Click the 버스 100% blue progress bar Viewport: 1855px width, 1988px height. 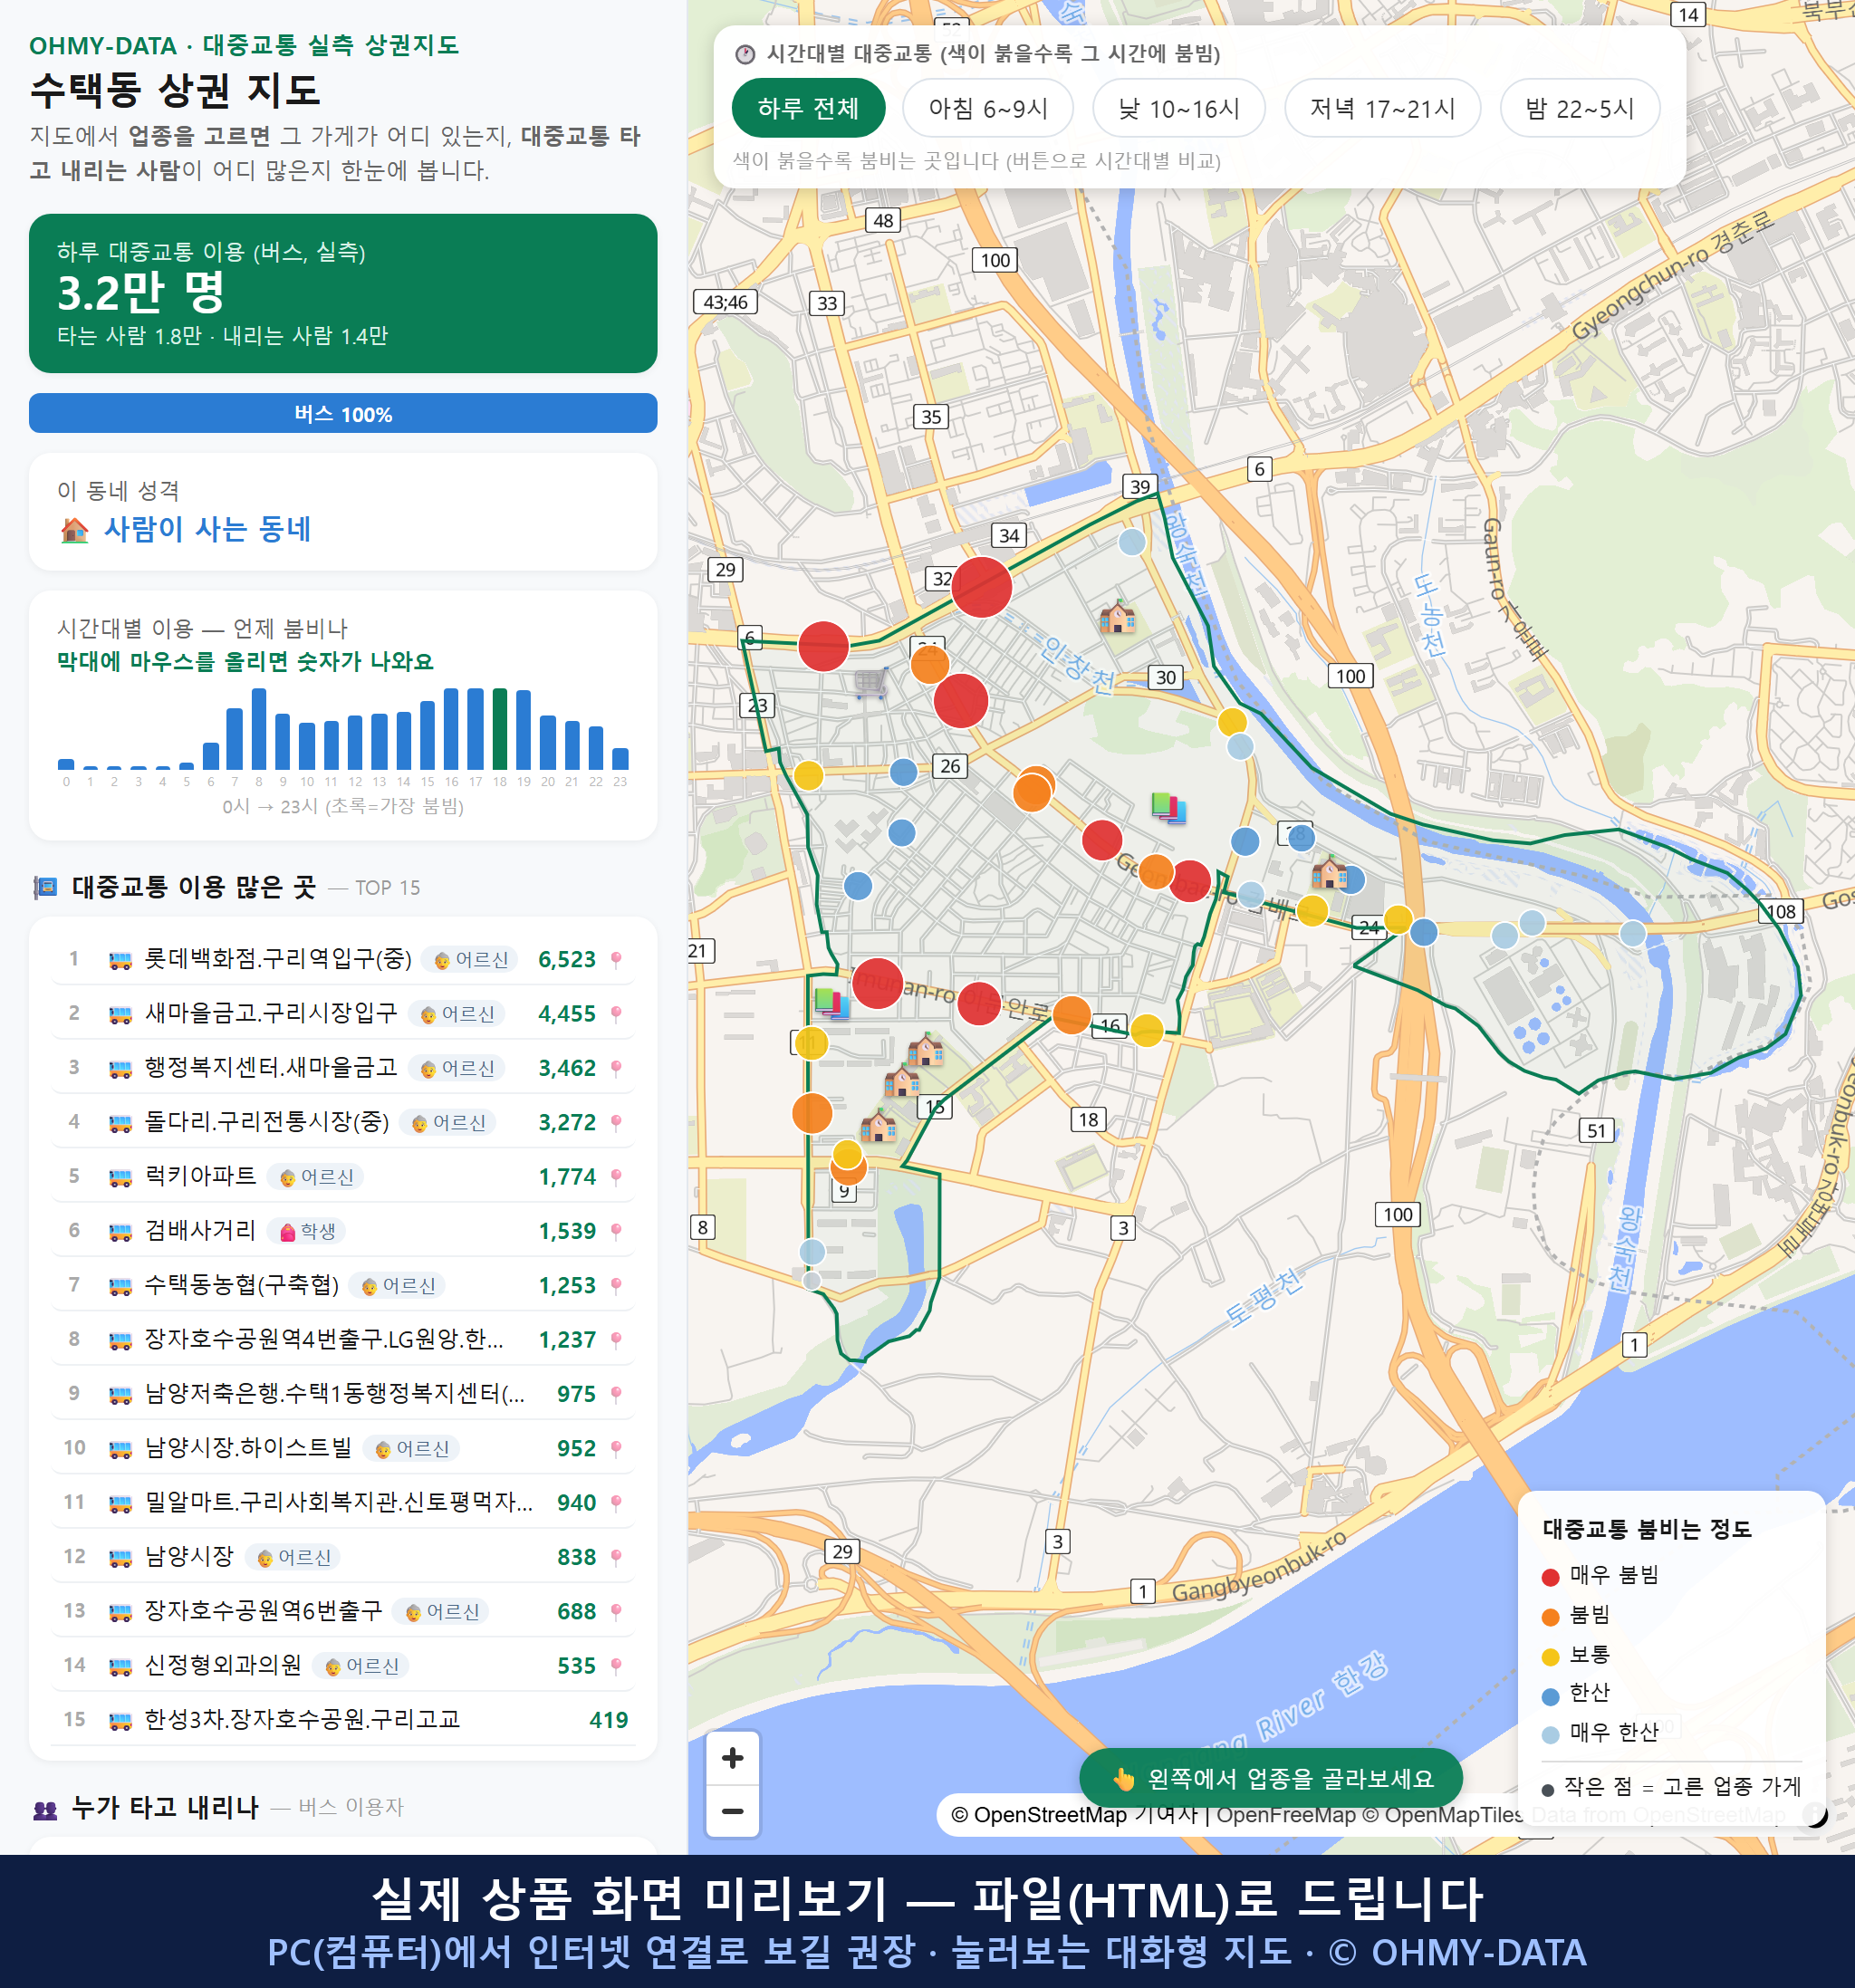click(x=343, y=413)
